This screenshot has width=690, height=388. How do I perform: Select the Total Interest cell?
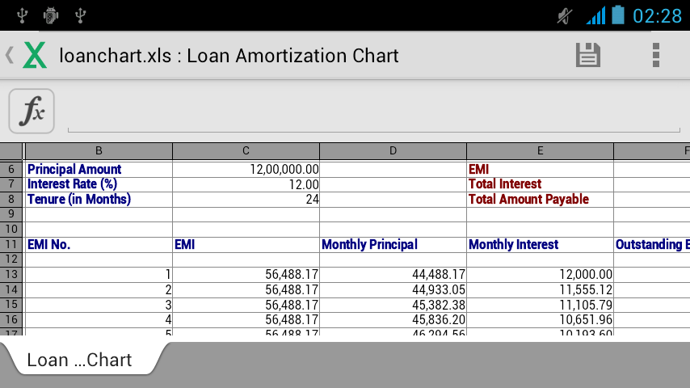[x=540, y=184]
